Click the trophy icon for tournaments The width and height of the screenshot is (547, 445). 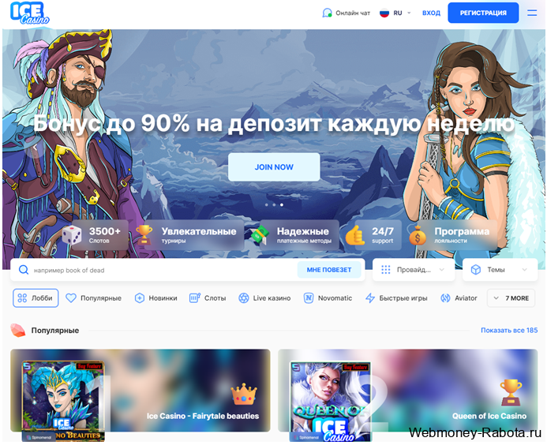tap(144, 234)
